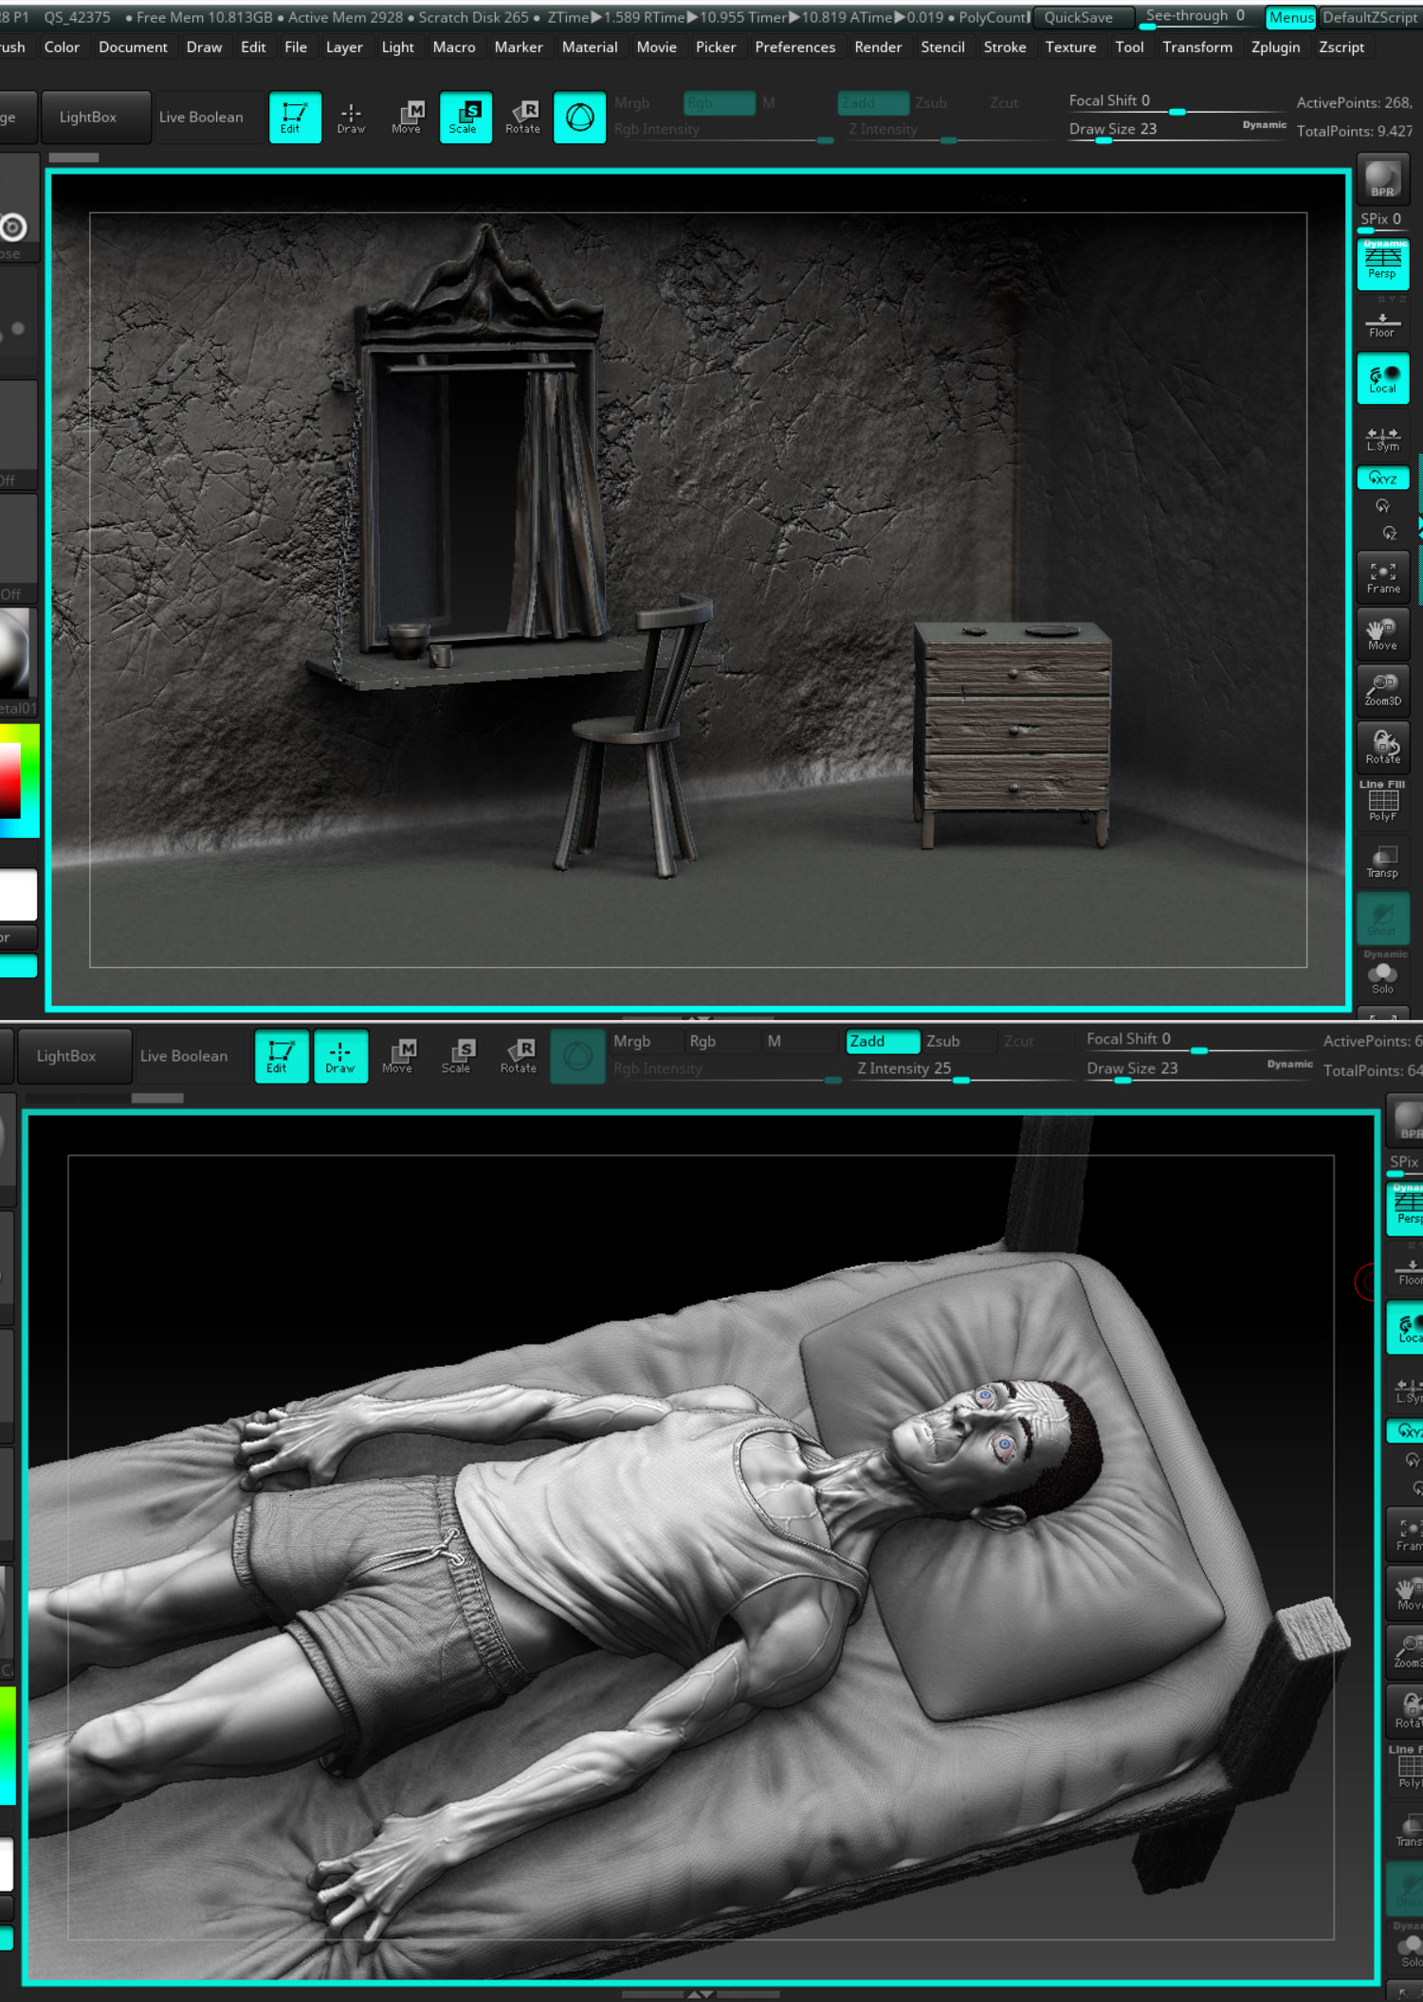This screenshot has height=2002, width=1423.
Task: Click dimmed Sculptris Pro circle in bottom toolbar
Action: [577, 1056]
